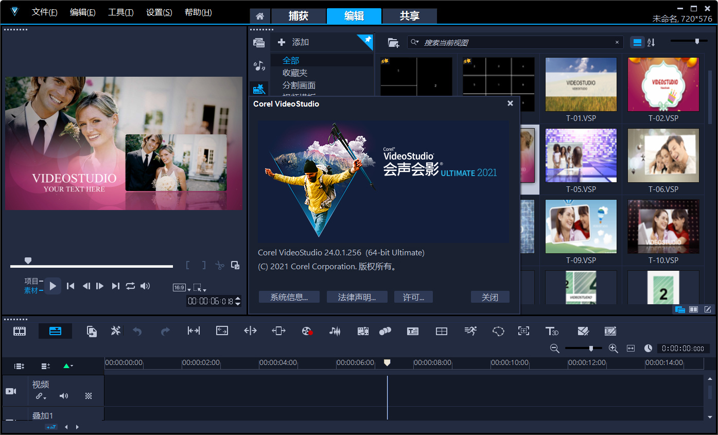This screenshot has width=718, height=435.
Task: Adjust the timeline zoom slider
Action: pos(583,349)
